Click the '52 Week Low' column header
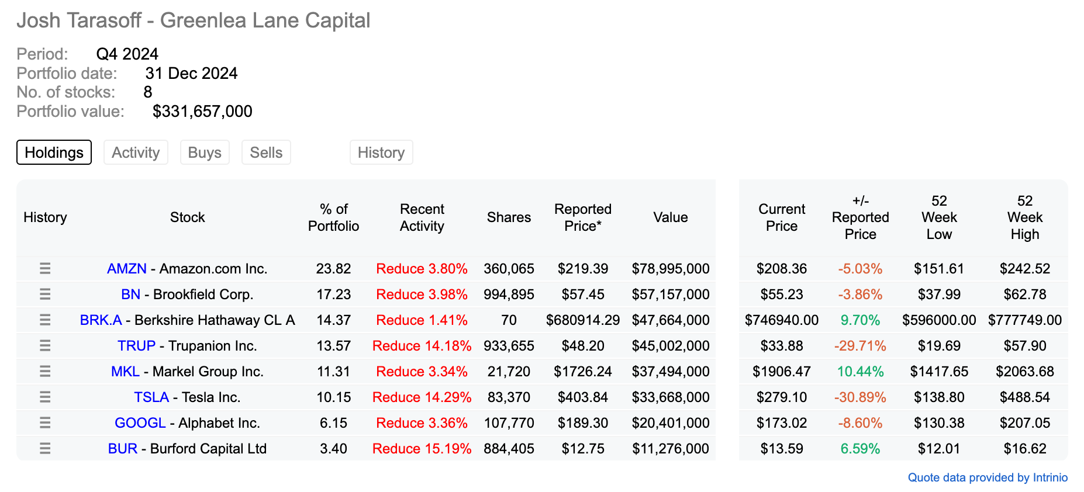 tap(939, 217)
